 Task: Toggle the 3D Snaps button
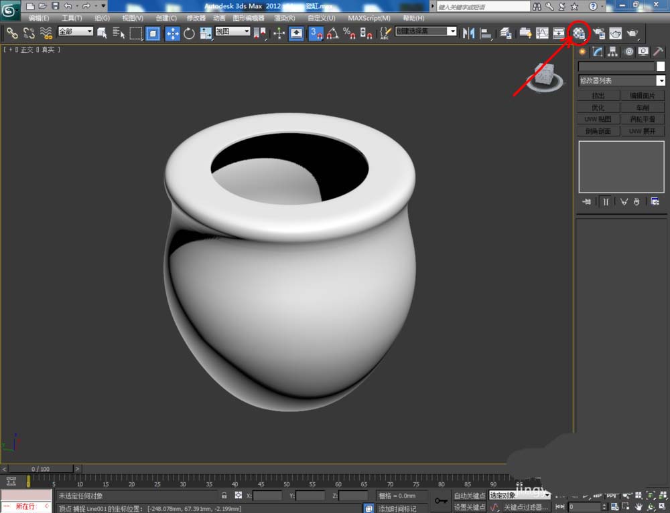coord(316,33)
